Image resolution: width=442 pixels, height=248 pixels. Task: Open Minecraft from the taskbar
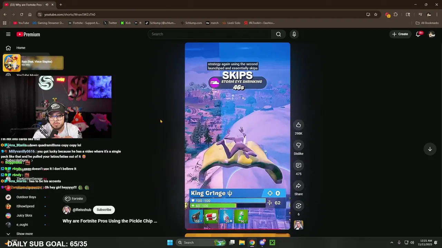coord(272,242)
